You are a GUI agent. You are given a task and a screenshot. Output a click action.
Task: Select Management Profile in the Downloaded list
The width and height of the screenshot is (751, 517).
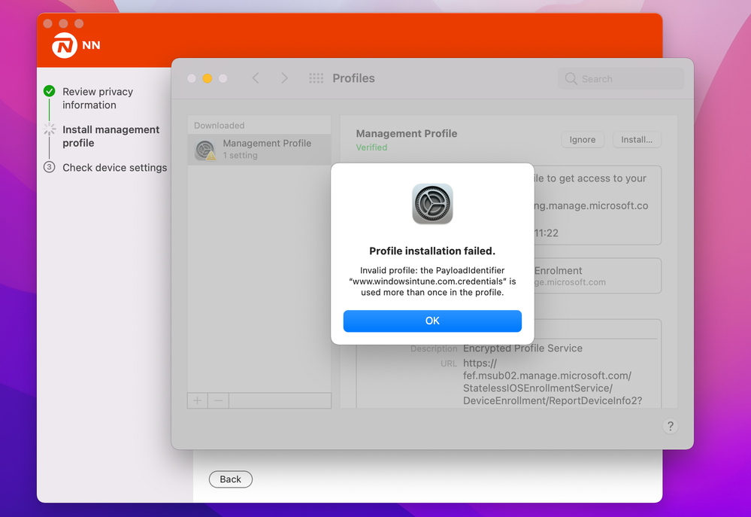click(x=259, y=149)
